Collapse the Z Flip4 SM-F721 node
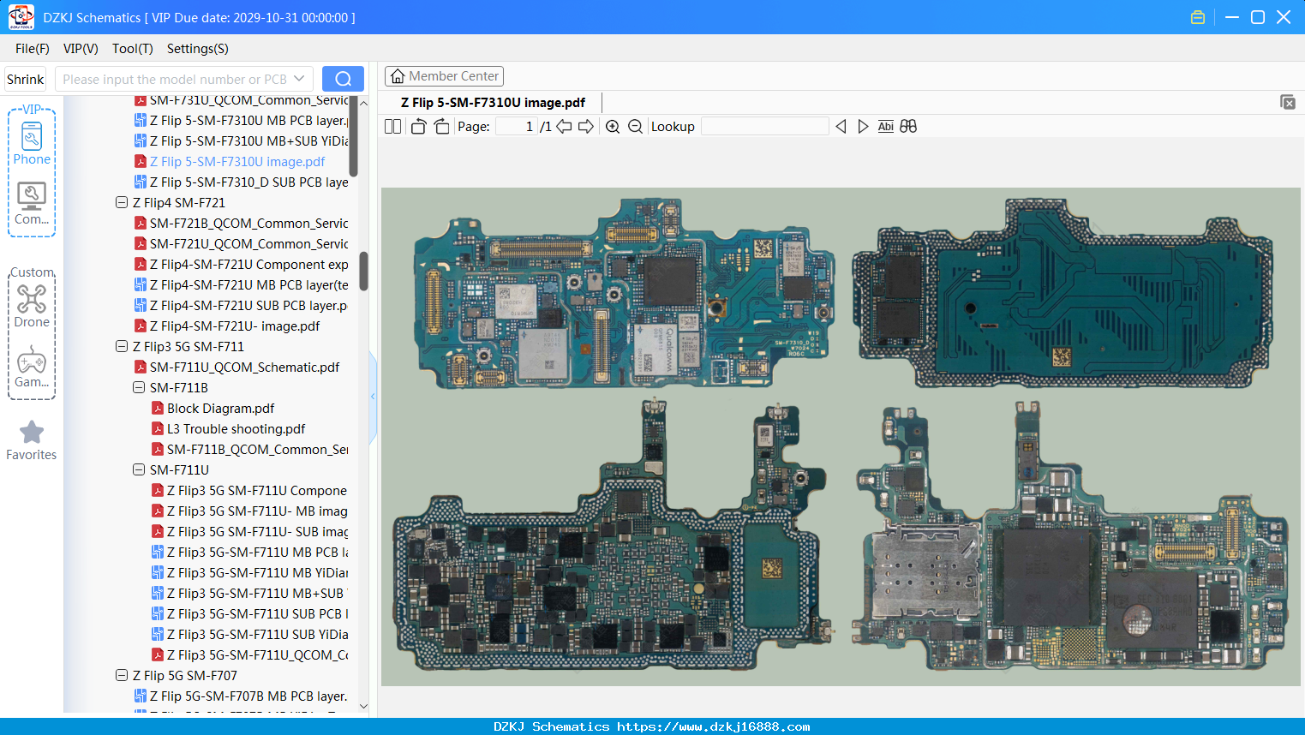 [x=122, y=203]
